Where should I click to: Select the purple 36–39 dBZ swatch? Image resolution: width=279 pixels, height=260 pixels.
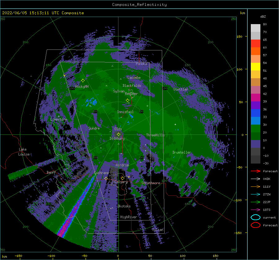[x=255, y=105]
